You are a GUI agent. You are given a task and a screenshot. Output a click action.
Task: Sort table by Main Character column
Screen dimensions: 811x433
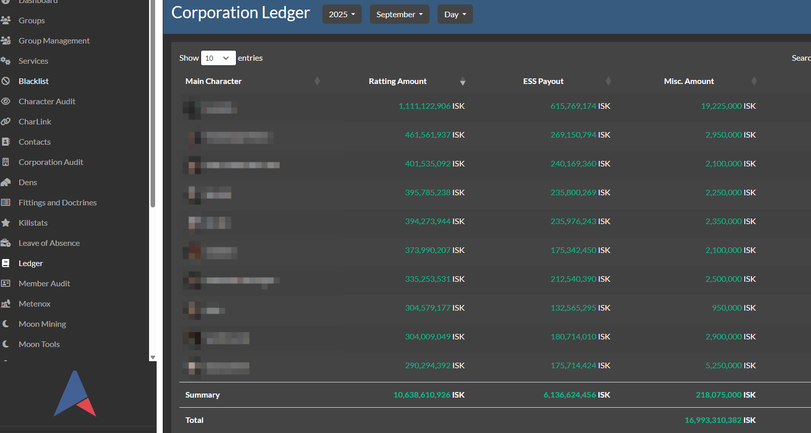213,81
